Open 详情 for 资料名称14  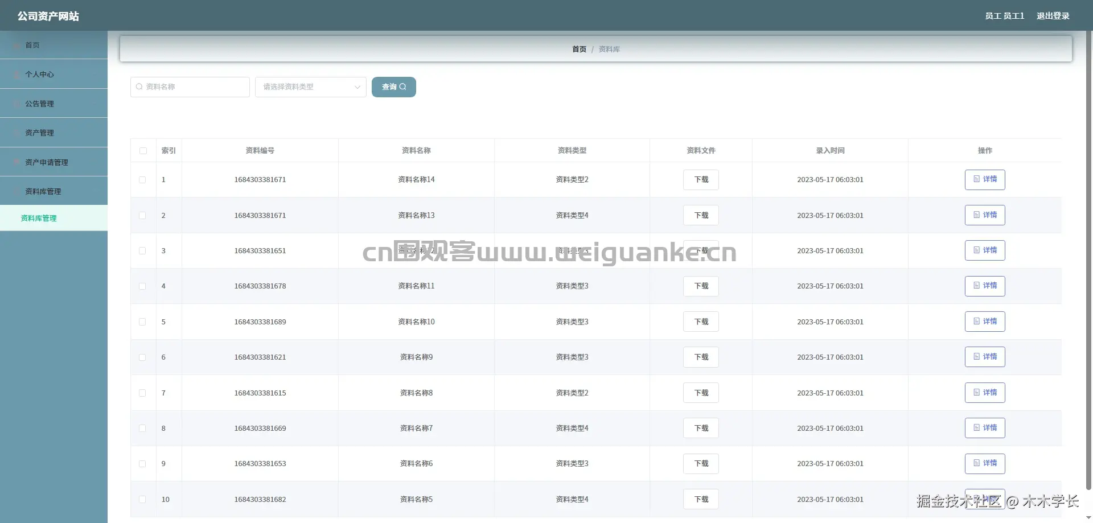click(985, 180)
